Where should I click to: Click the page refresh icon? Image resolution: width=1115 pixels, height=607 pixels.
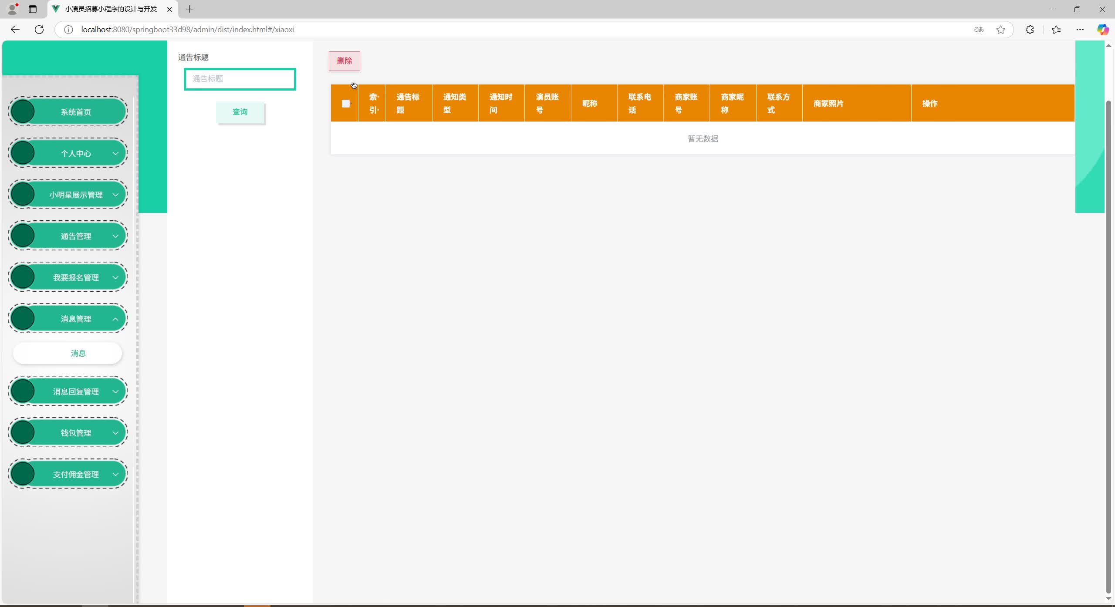pos(39,29)
